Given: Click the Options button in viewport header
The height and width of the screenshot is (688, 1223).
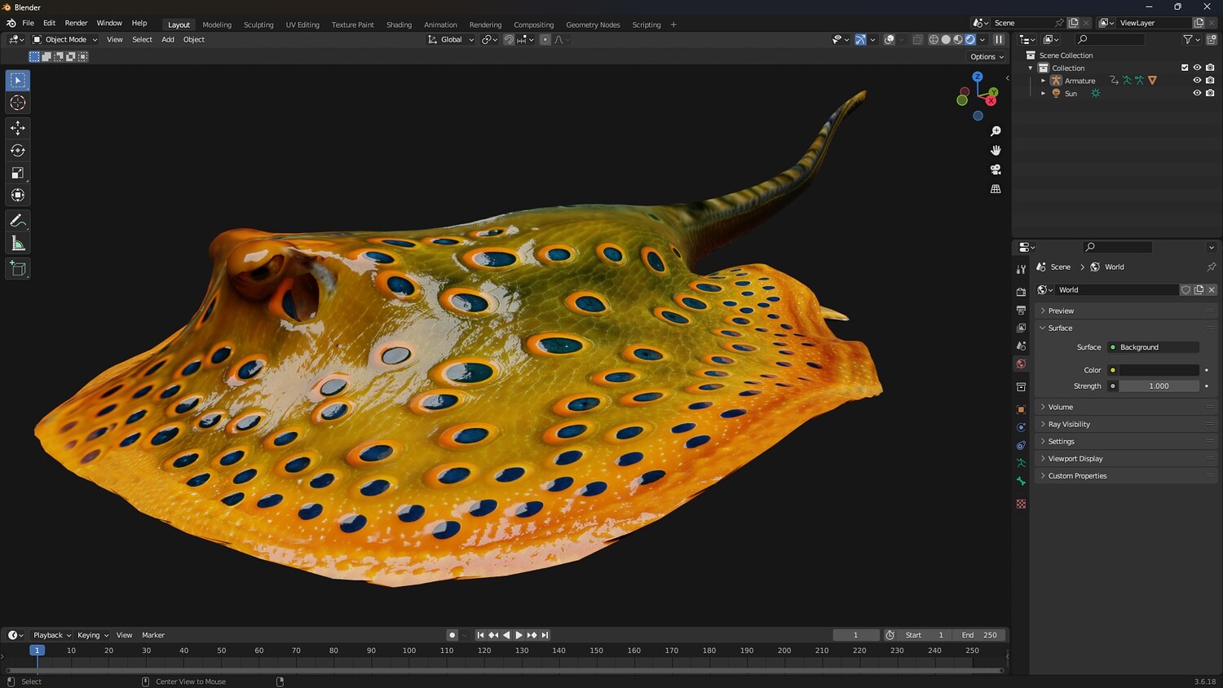Looking at the screenshot, I should point(987,57).
